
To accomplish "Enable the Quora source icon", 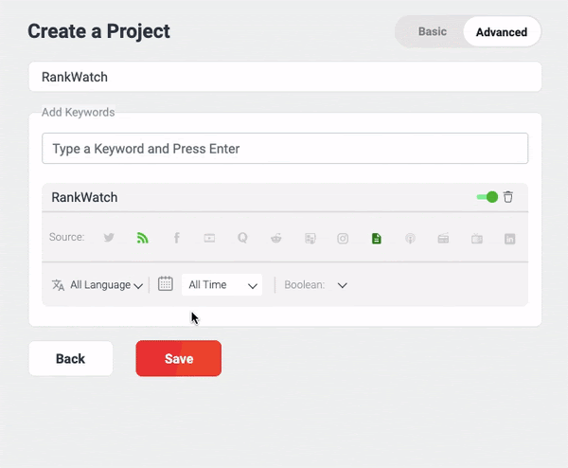I will [242, 238].
